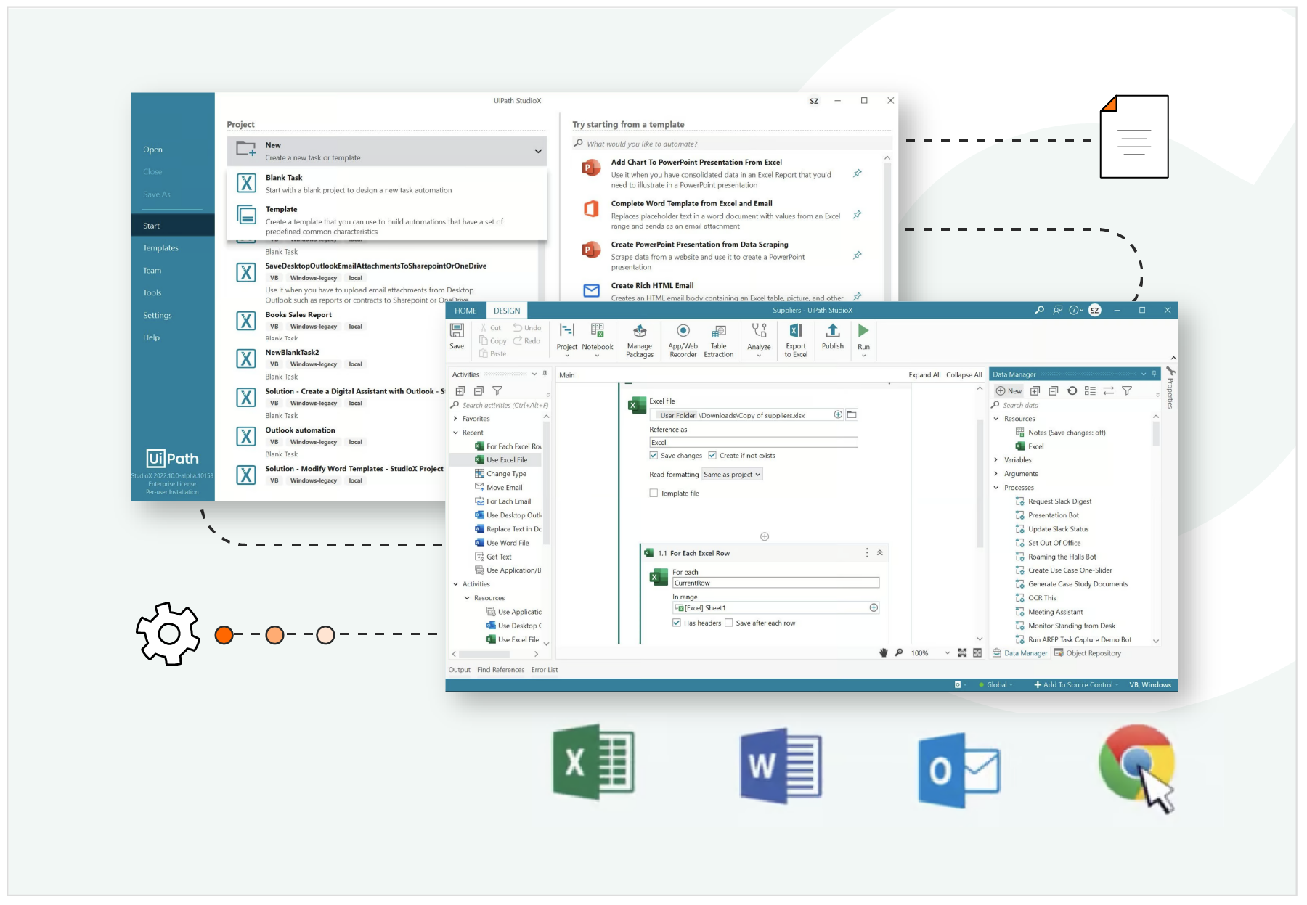Click the plus icon in the In range field
1307x905 pixels.
(874, 607)
